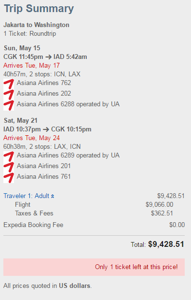Click Jakarta to Washington route title
Screen dimensions: 191x300
tap(37, 25)
